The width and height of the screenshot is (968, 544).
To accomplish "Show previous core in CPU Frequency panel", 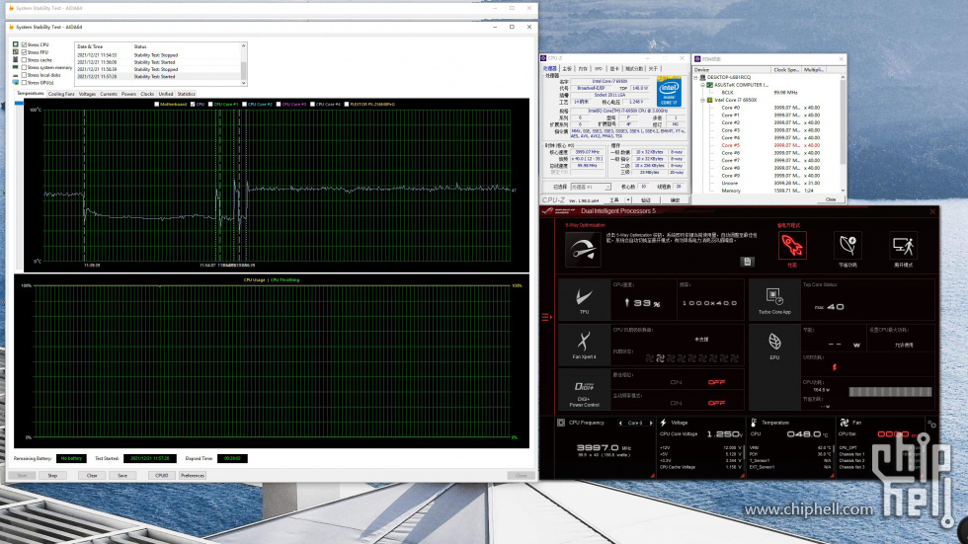I will [x=620, y=424].
